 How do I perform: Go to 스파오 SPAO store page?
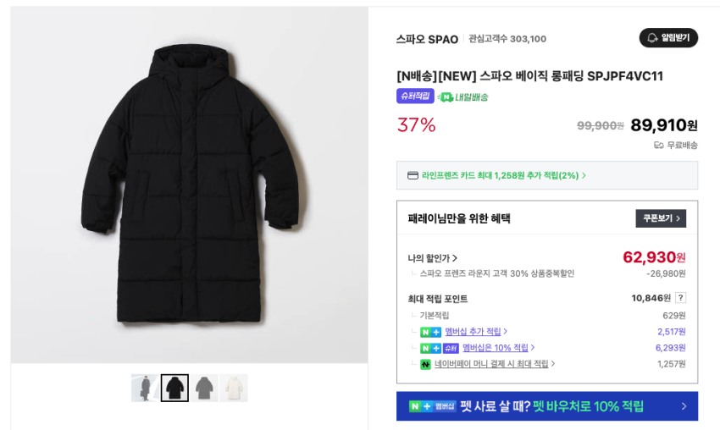427,39
